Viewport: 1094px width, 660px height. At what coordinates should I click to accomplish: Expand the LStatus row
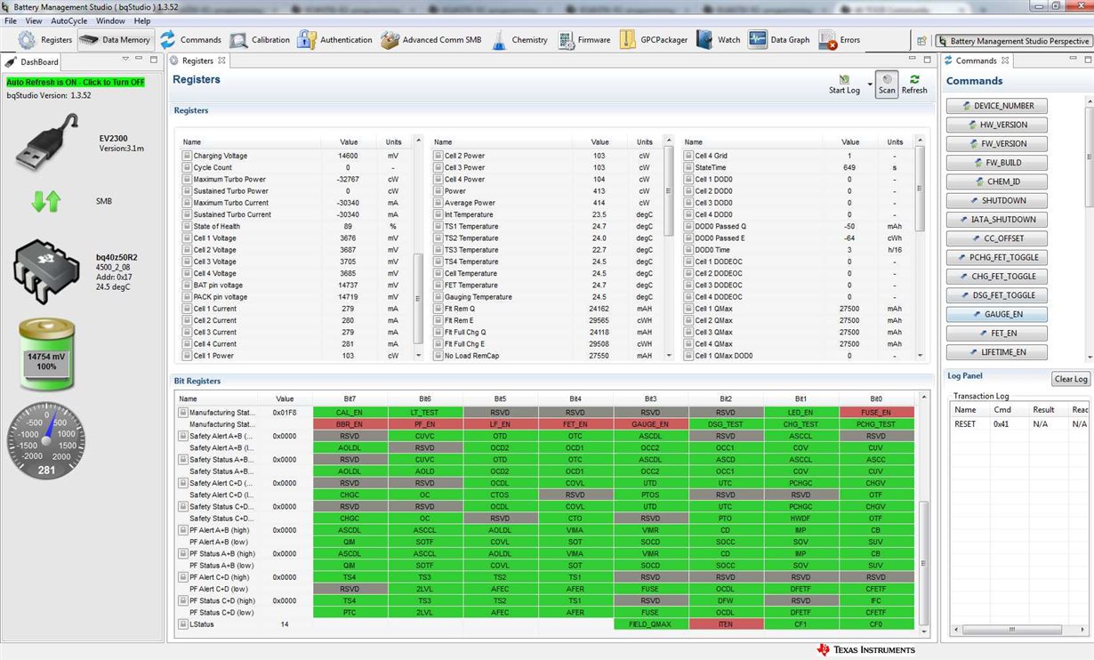tap(183, 624)
